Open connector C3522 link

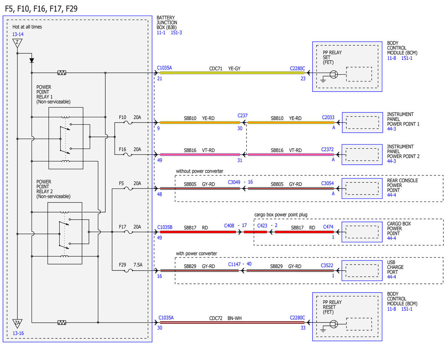pos(328,265)
